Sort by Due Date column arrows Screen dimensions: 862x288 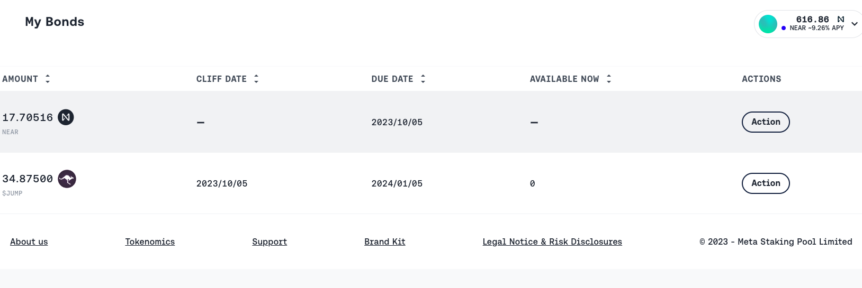pos(423,79)
